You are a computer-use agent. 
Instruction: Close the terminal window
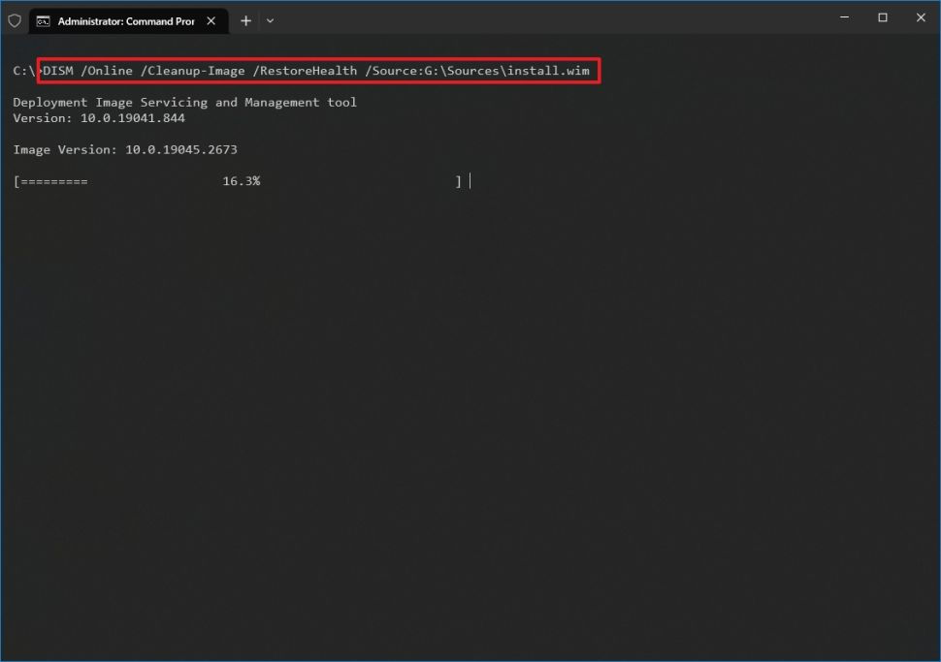(921, 18)
